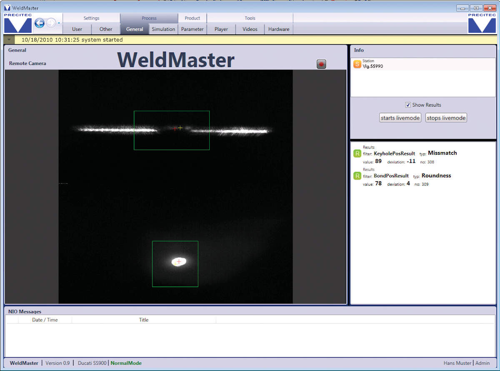Collapse the system message bar arrow
The width and height of the screenshot is (500, 371).
[x=9, y=40]
